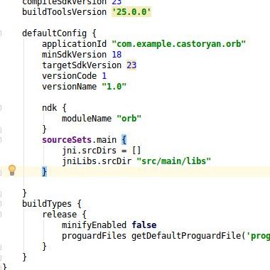Collapse the ndk block fold marker
The image size is (270, 270).
point(1,108)
